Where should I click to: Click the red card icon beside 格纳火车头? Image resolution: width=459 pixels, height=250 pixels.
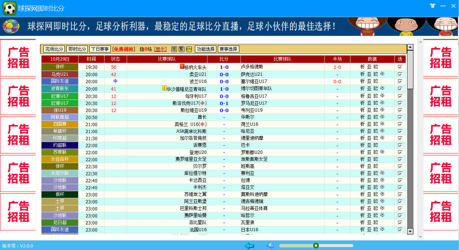tap(182, 67)
